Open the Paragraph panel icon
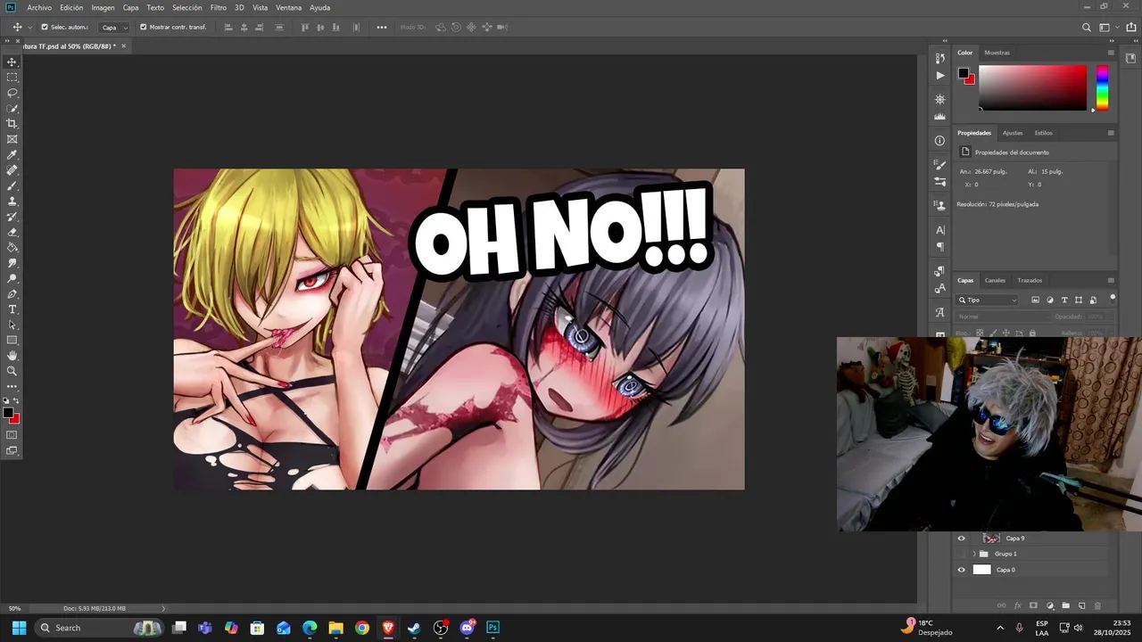1142x642 pixels. tap(939, 247)
